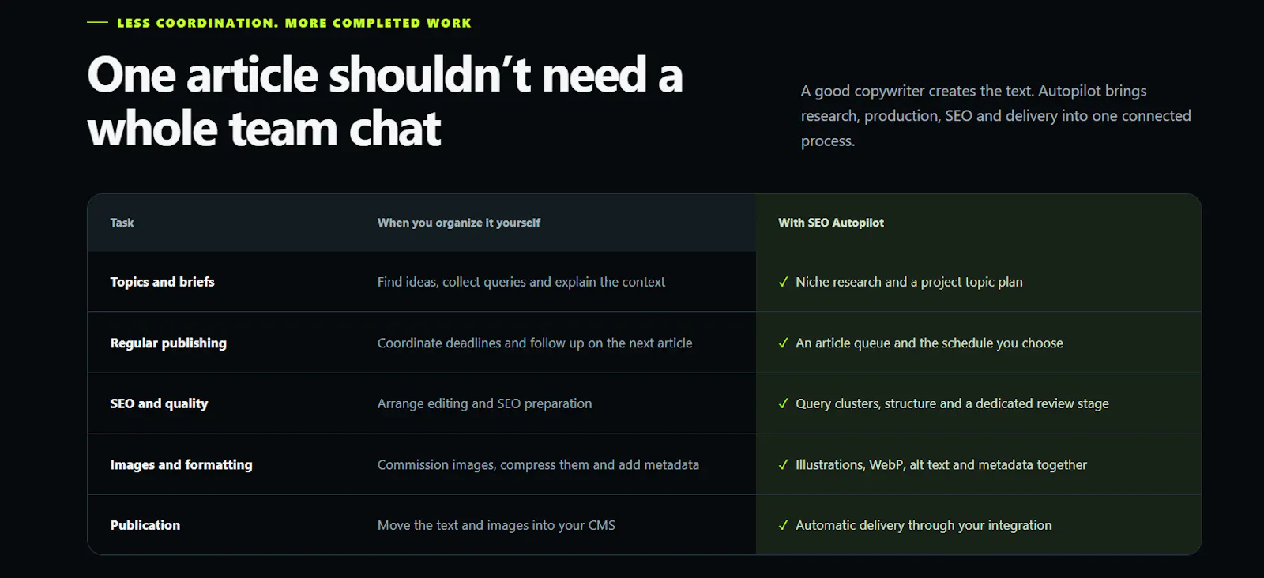Select the 'Publication' row label
The width and height of the screenshot is (1264, 578).
[x=145, y=525]
